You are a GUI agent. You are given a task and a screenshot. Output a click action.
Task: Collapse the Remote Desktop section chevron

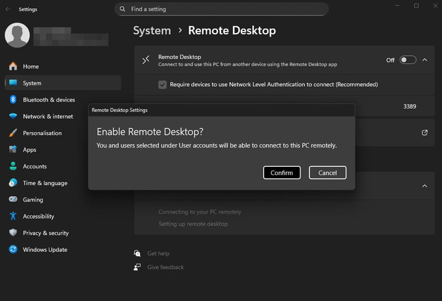(x=424, y=60)
